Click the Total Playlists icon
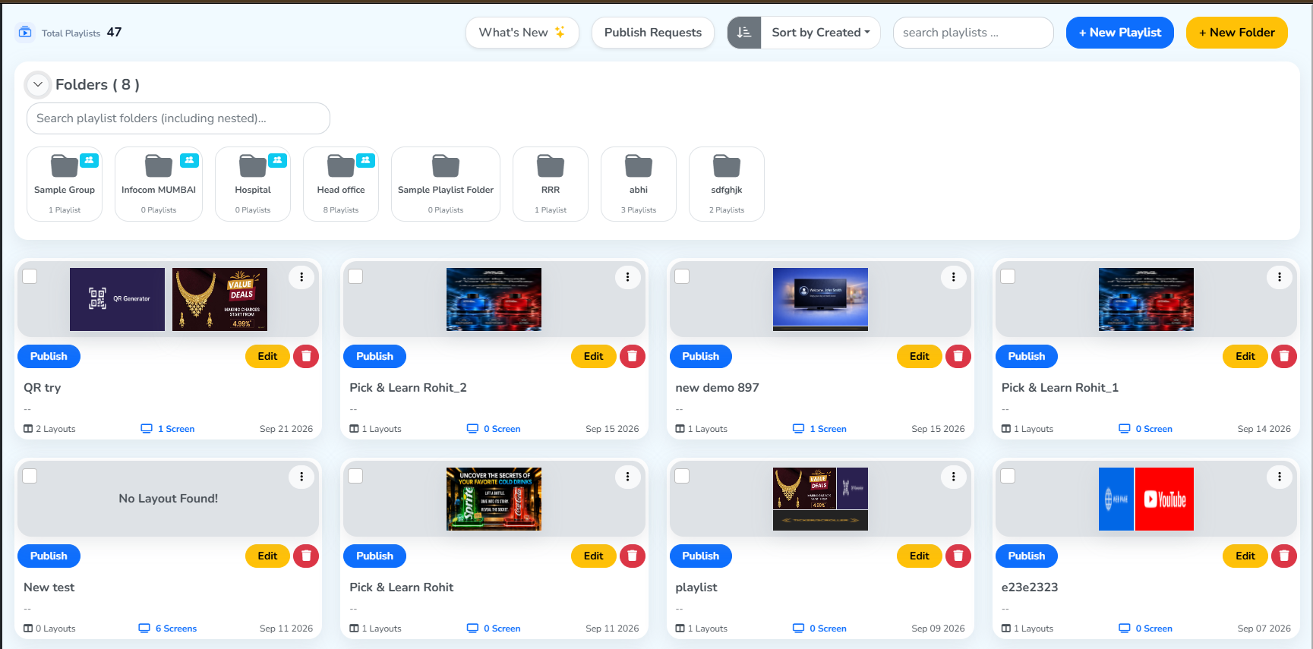 (25, 32)
